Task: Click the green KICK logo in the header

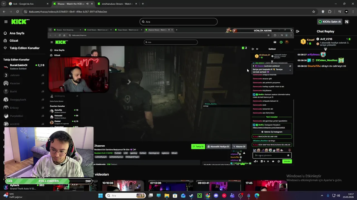Action: pos(20,22)
